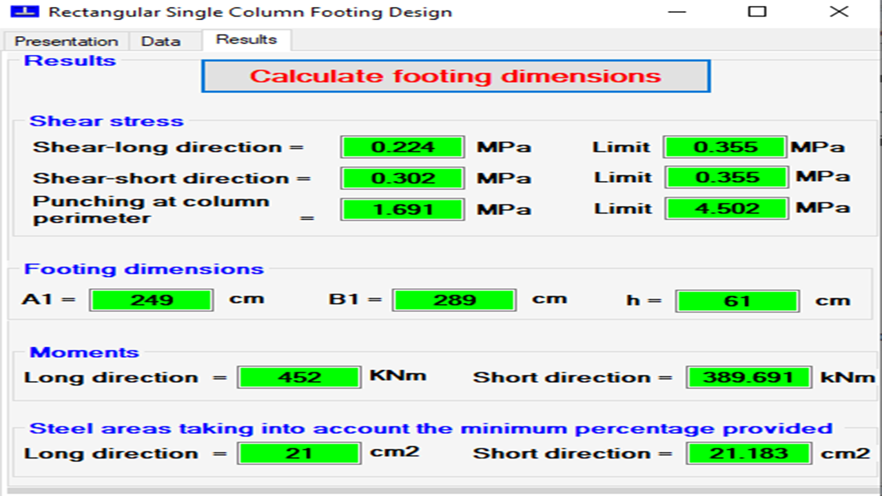Open the Data tab
Screen dimensions: 882x496
pos(161,41)
